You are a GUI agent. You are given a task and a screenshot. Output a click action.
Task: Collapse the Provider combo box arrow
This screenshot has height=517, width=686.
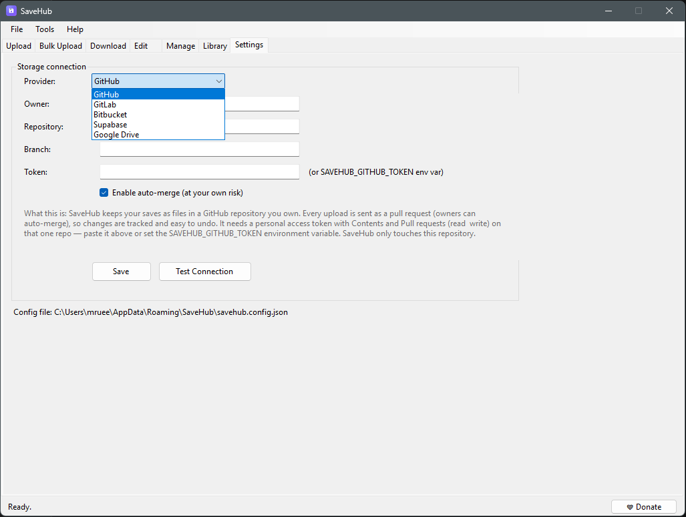[218, 81]
